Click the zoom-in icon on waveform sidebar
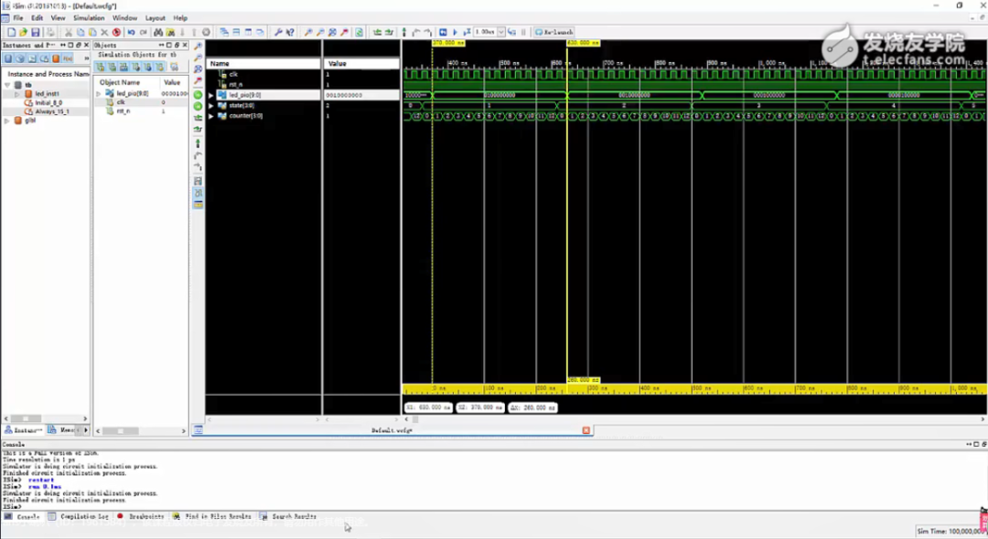 (198, 47)
